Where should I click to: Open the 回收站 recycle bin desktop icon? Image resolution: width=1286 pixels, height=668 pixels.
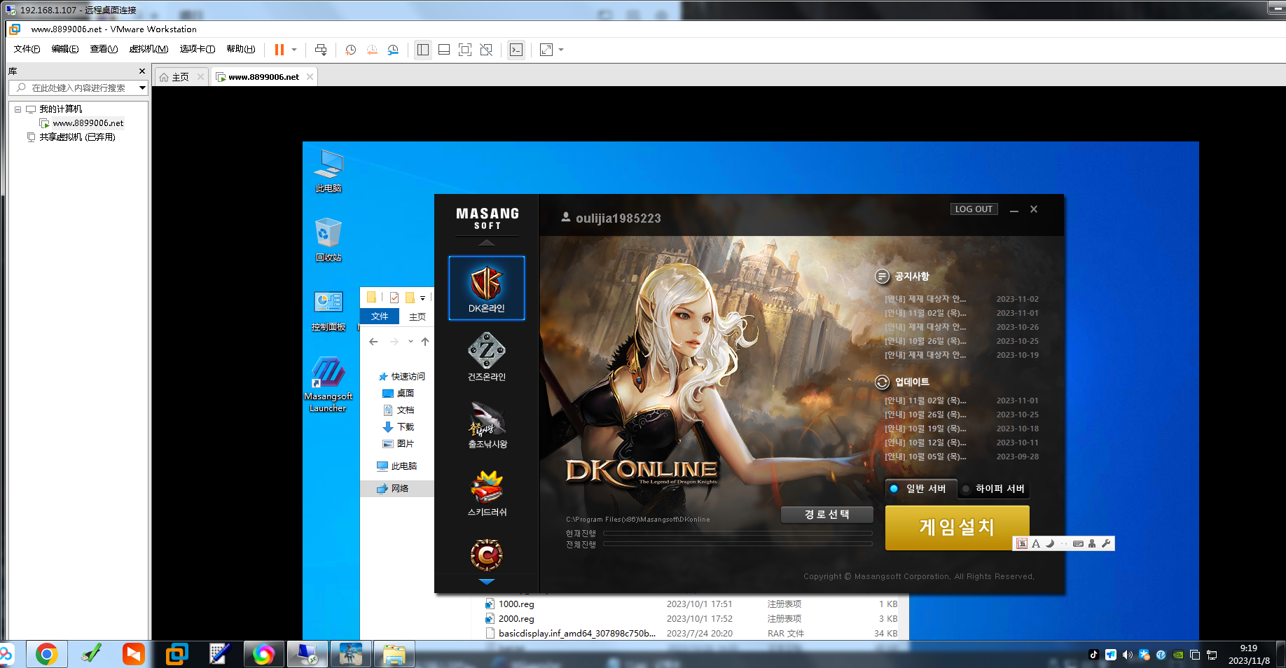[x=329, y=240]
